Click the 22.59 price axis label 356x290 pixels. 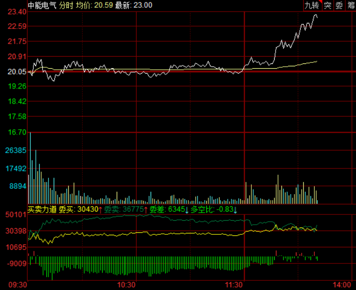(x=17, y=26)
